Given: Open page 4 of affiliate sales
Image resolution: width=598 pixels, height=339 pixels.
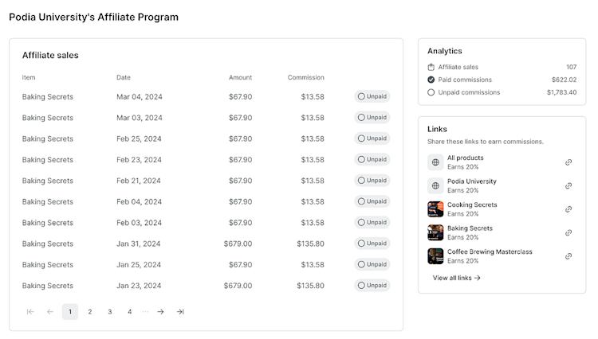Looking at the screenshot, I should click(x=130, y=312).
